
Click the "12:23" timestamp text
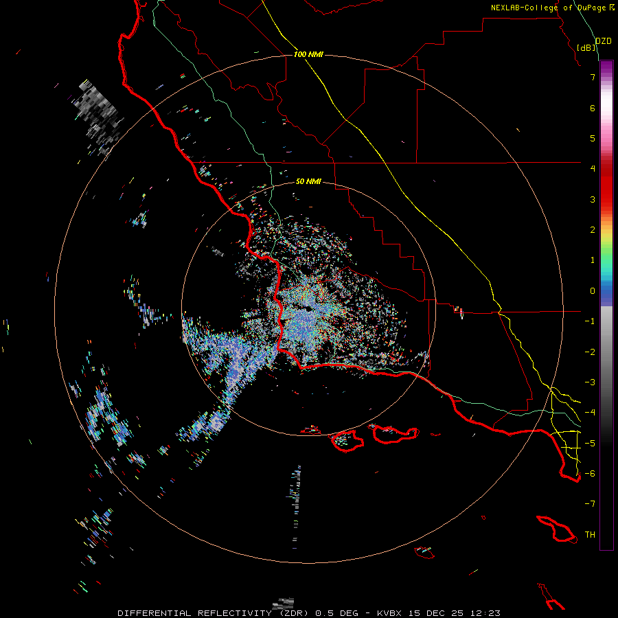[485, 613]
